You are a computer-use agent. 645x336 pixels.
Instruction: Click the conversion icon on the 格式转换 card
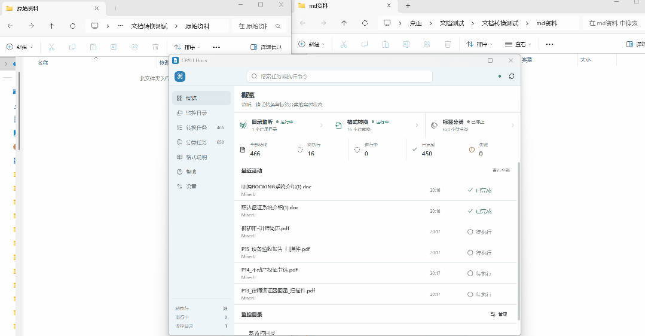338,126
